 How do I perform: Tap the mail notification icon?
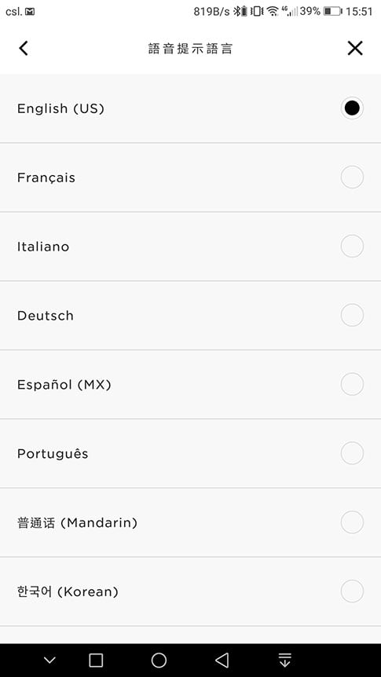[30, 12]
